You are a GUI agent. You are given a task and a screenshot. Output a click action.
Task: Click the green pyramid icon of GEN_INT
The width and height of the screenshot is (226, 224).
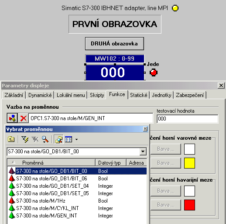(12, 216)
